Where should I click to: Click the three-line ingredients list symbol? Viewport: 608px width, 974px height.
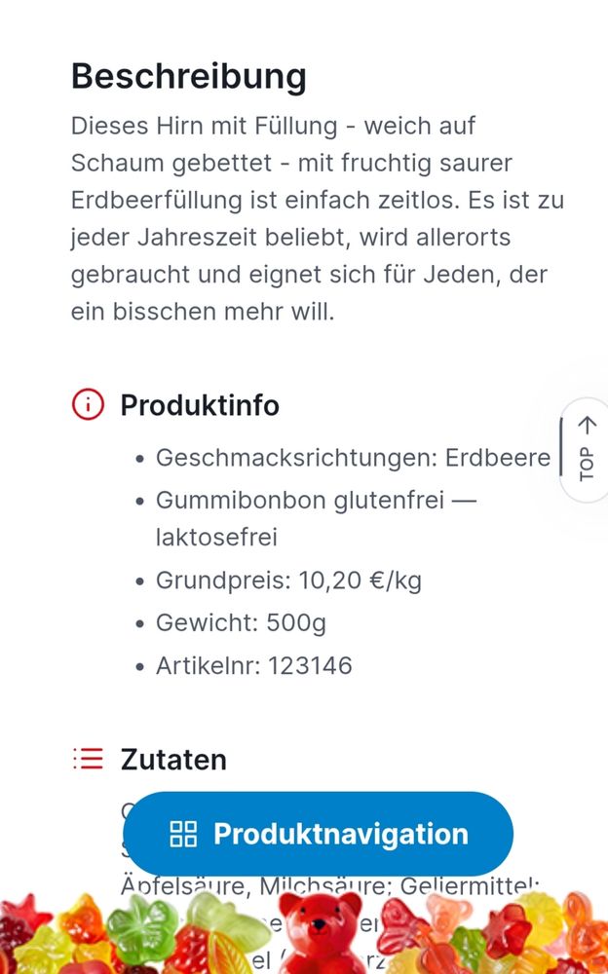click(87, 759)
